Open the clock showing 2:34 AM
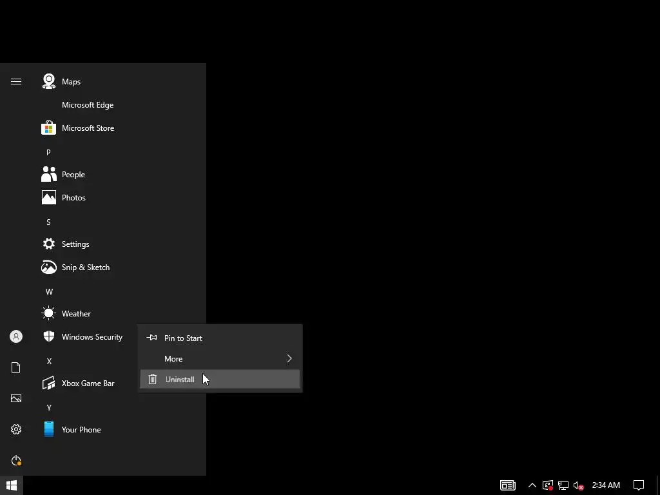This screenshot has height=495, width=660. click(606, 485)
